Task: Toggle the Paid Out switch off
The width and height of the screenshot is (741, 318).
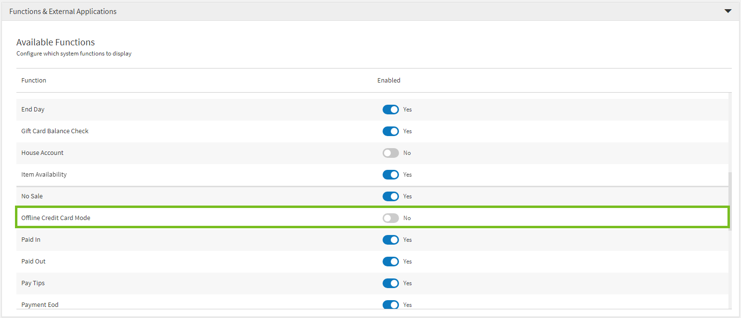Action: tap(390, 262)
